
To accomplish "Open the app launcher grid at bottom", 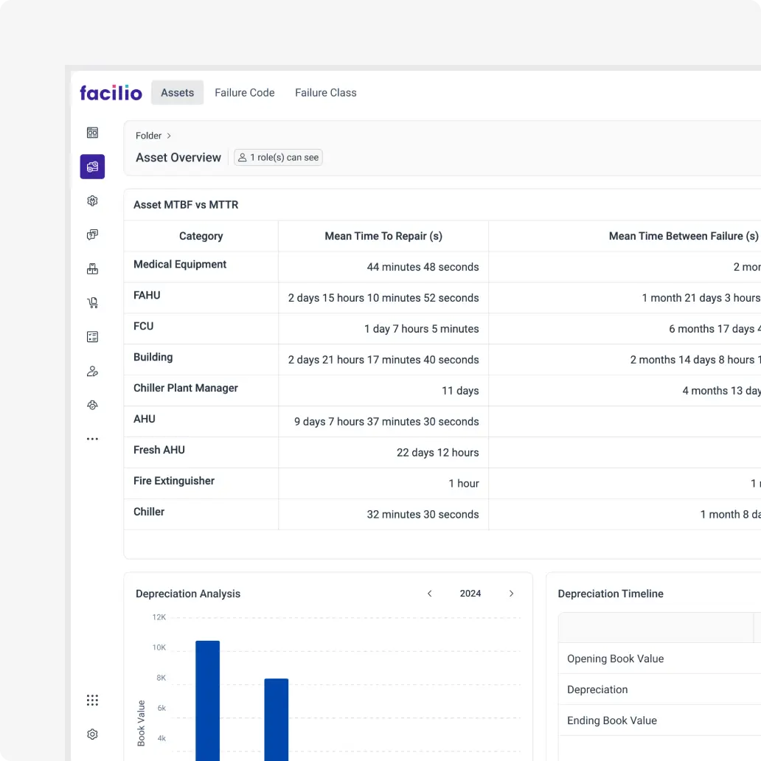I will tap(92, 700).
